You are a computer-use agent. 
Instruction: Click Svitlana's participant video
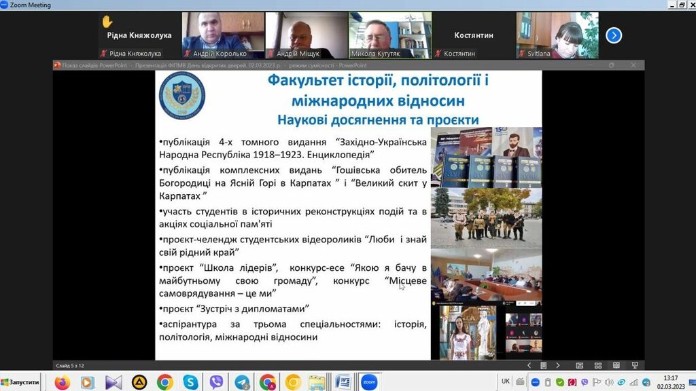pos(557,35)
